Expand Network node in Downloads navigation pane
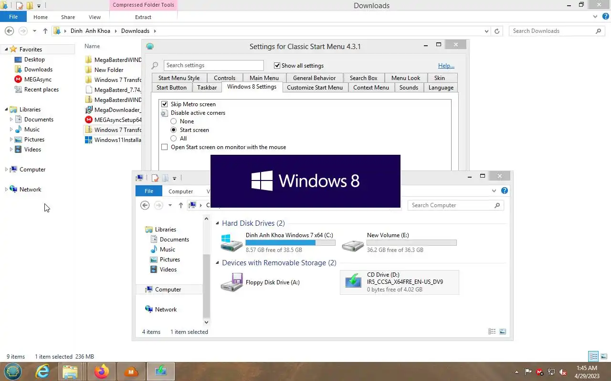Viewport: 611px width, 381px height. tap(6, 190)
